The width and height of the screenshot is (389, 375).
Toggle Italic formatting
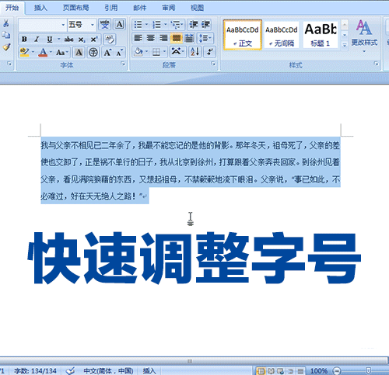click(x=37, y=40)
